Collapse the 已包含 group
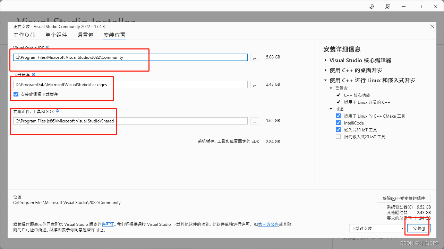This screenshot has height=249, width=444. (331, 88)
